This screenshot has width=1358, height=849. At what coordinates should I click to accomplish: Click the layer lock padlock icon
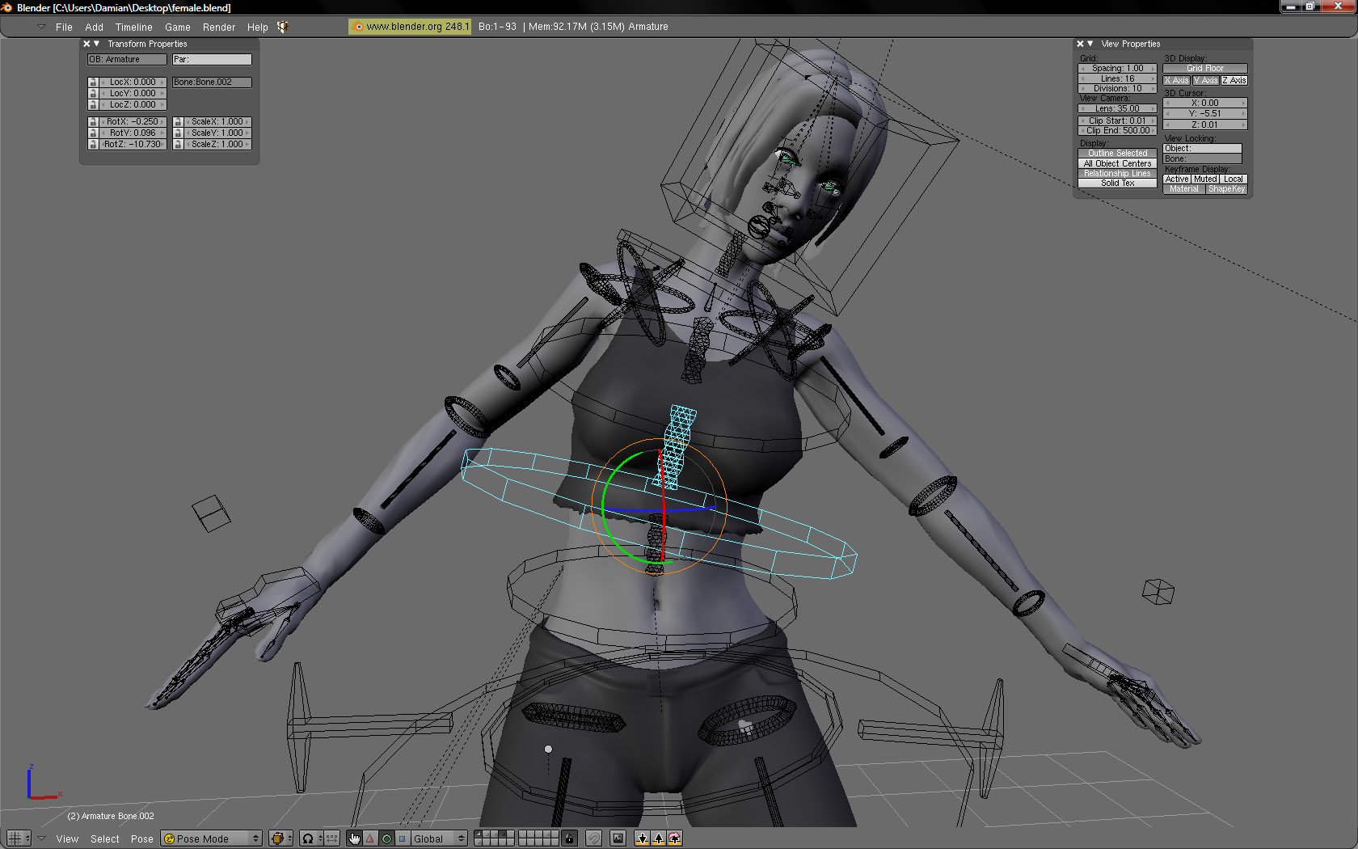[569, 838]
